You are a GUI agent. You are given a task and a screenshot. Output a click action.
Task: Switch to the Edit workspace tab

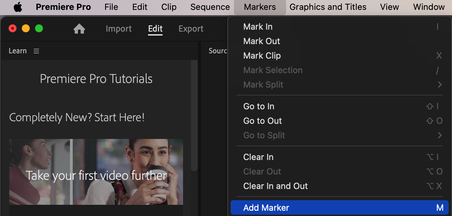pos(155,29)
